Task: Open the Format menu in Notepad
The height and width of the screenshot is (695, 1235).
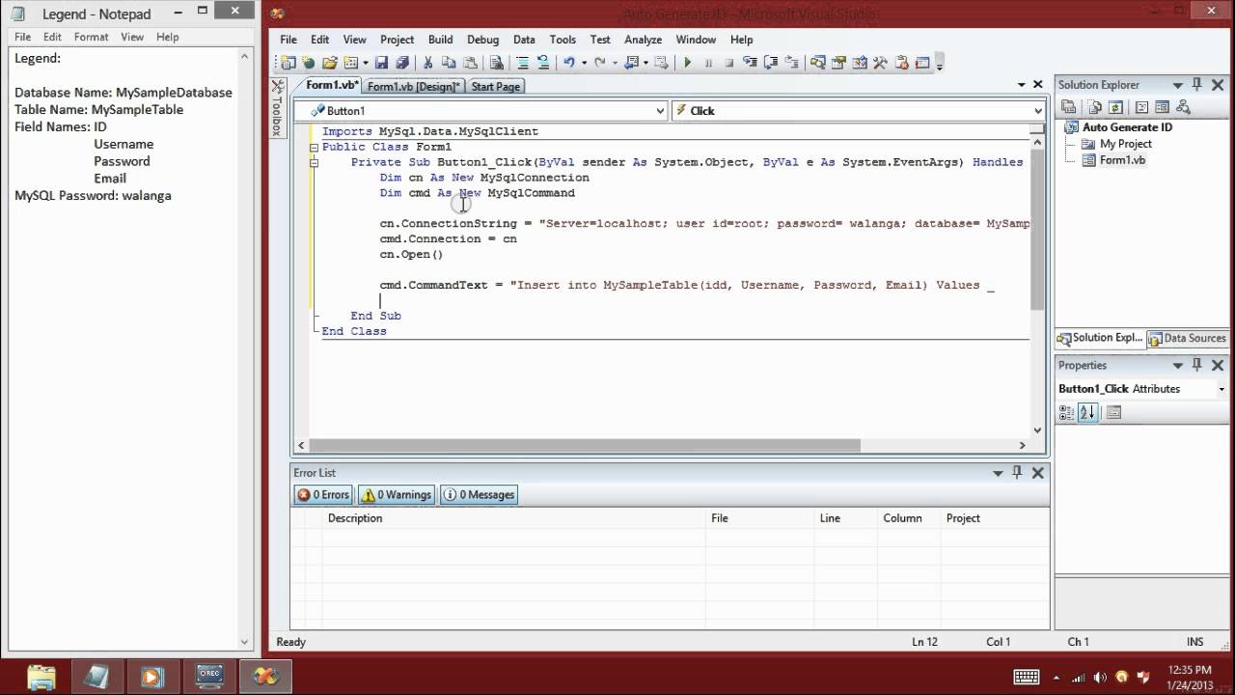Action: 91,37
